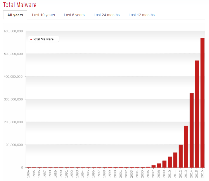
Task: Select the 2015 bar in chart
Action: (197, 114)
